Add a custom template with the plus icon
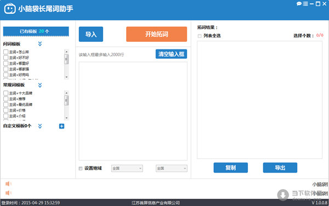Image resolution: width=329 pixels, height=206 pixels. click(x=61, y=126)
